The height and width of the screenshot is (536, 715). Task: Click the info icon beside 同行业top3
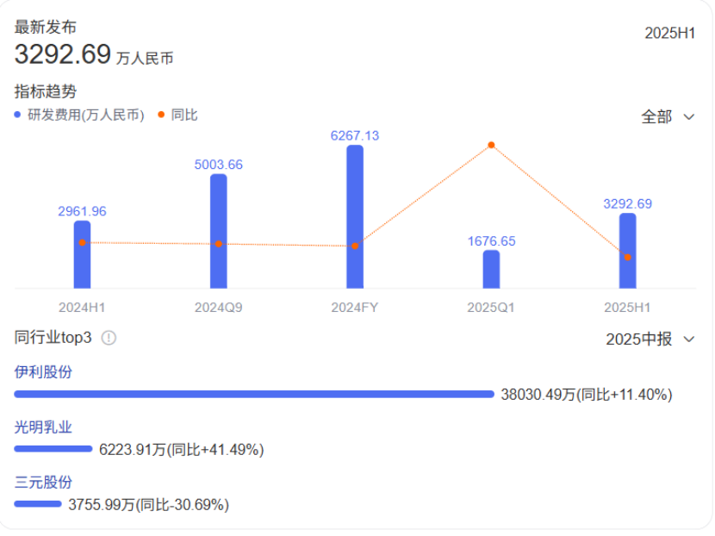pos(109,338)
